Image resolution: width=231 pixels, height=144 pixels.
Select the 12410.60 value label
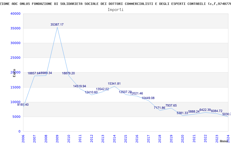click(x=91, y=92)
